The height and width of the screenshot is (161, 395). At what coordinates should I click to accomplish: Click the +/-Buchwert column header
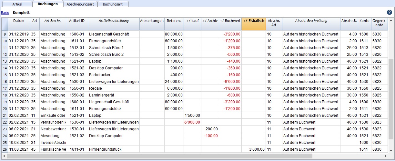point(230,24)
